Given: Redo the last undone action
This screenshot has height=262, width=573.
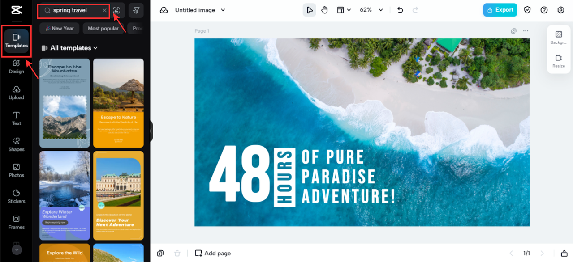Looking at the screenshot, I should (415, 10).
